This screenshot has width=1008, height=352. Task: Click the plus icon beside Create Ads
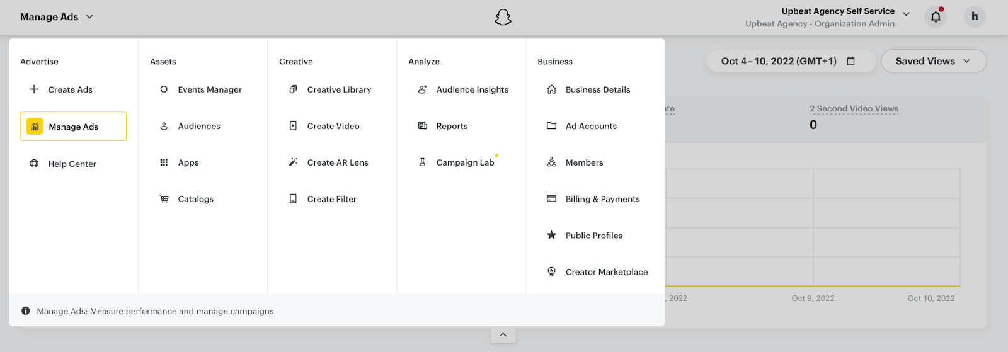click(x=34, y=89)
